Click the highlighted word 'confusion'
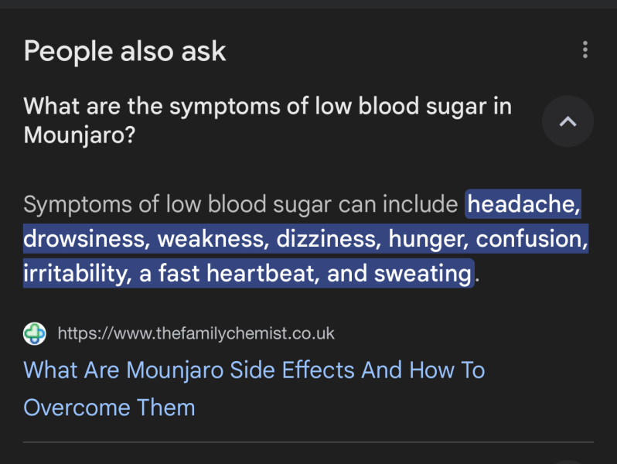This screenshot has height=464, width=617. click(x=531, y=239)
